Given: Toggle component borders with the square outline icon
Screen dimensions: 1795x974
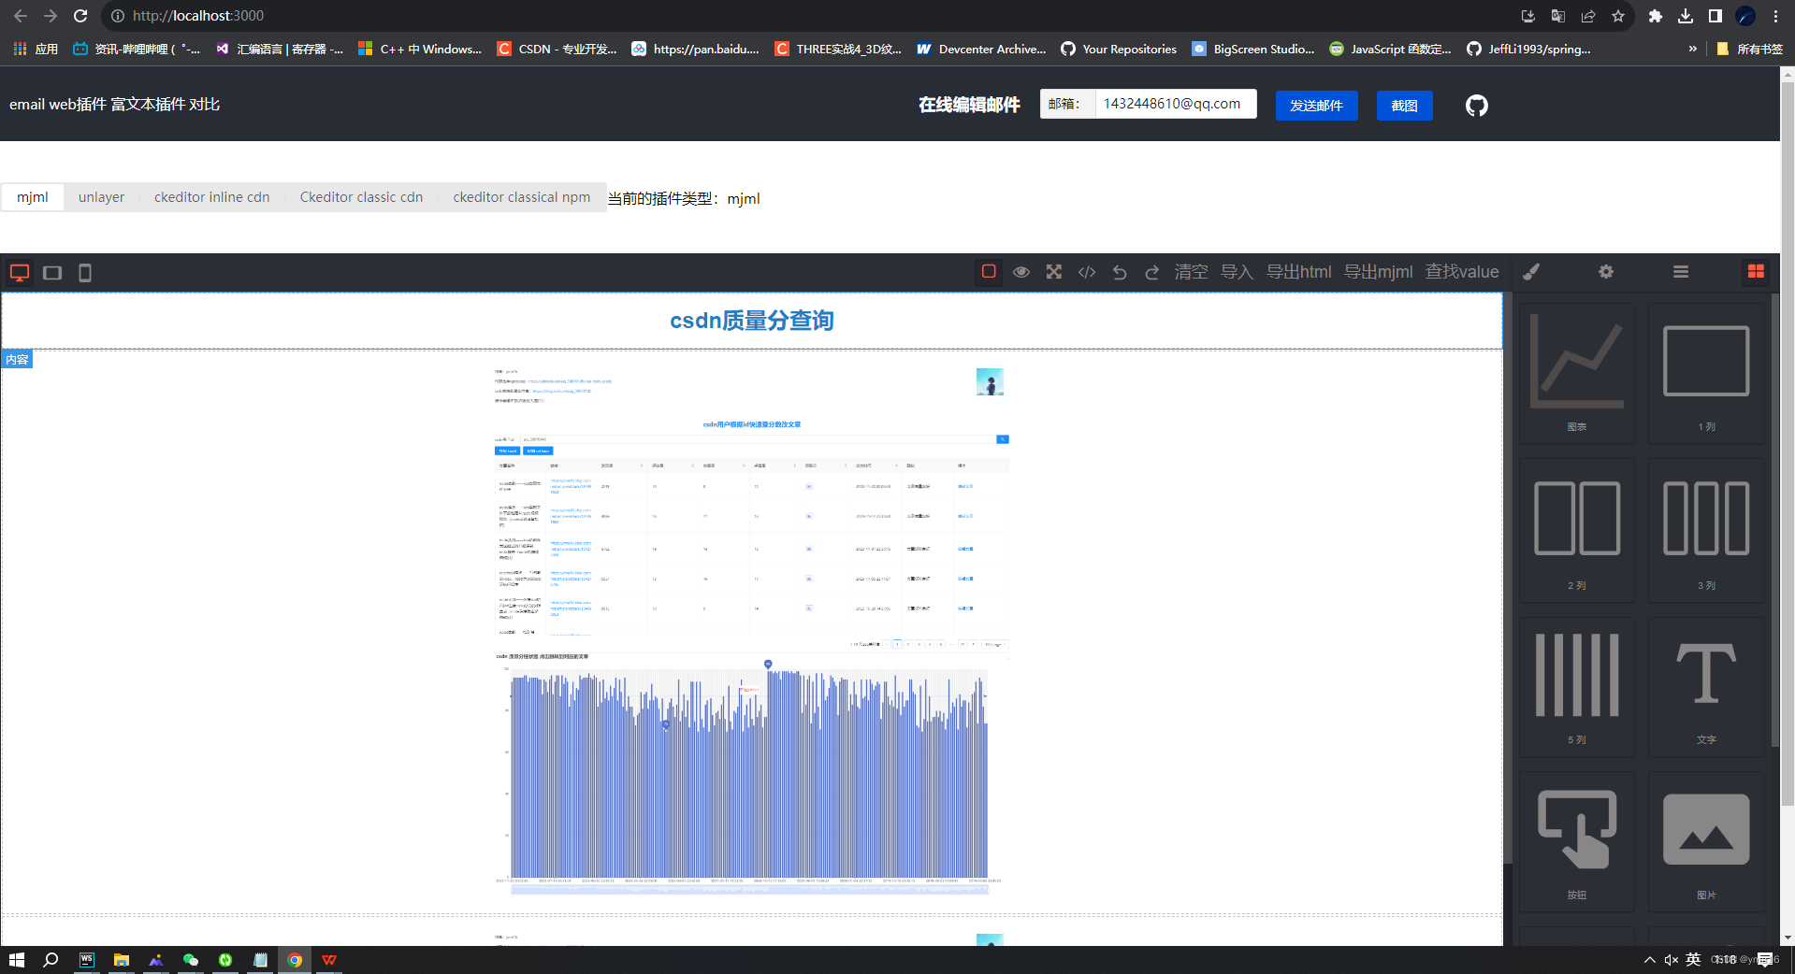Looking at the screenshot, I should coord(989,272).
